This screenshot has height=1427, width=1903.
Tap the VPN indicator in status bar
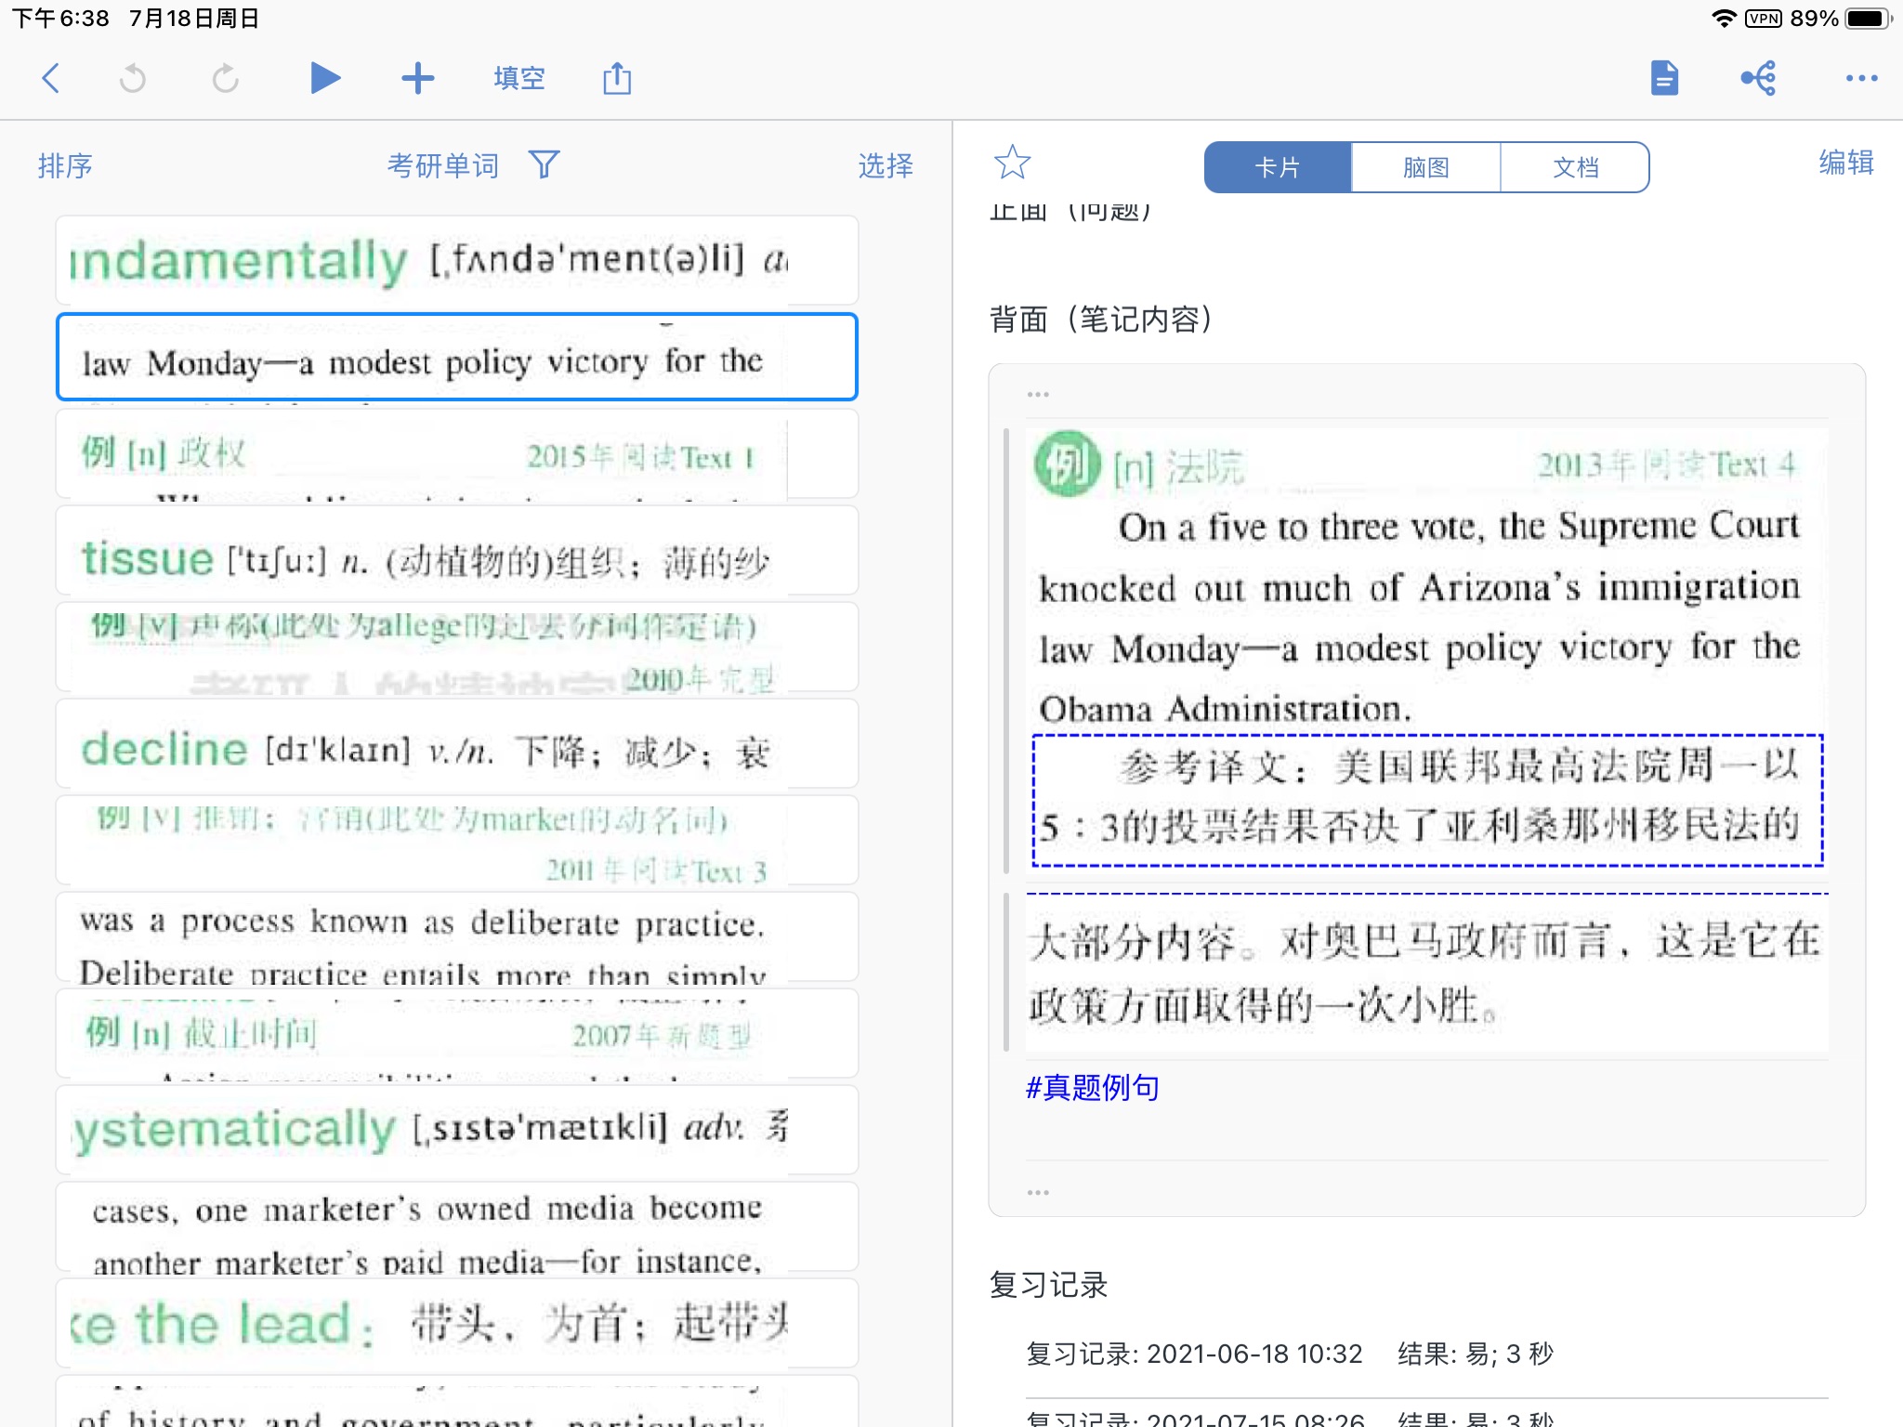point(1763,19)
